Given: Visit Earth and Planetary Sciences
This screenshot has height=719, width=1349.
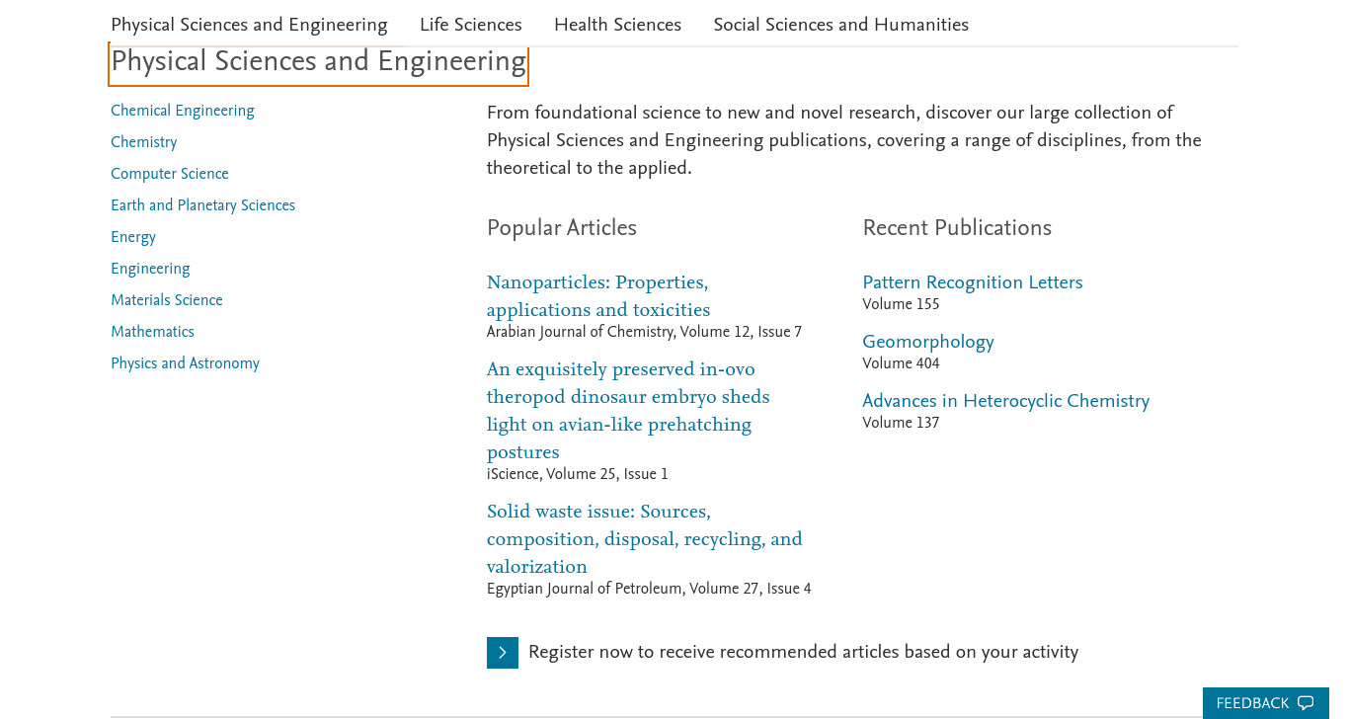Looking at the screenshot, I should pos(202,205).
